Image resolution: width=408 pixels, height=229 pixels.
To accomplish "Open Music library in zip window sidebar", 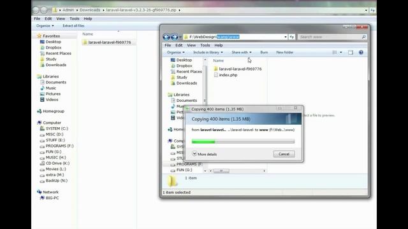I will (48, 88).
